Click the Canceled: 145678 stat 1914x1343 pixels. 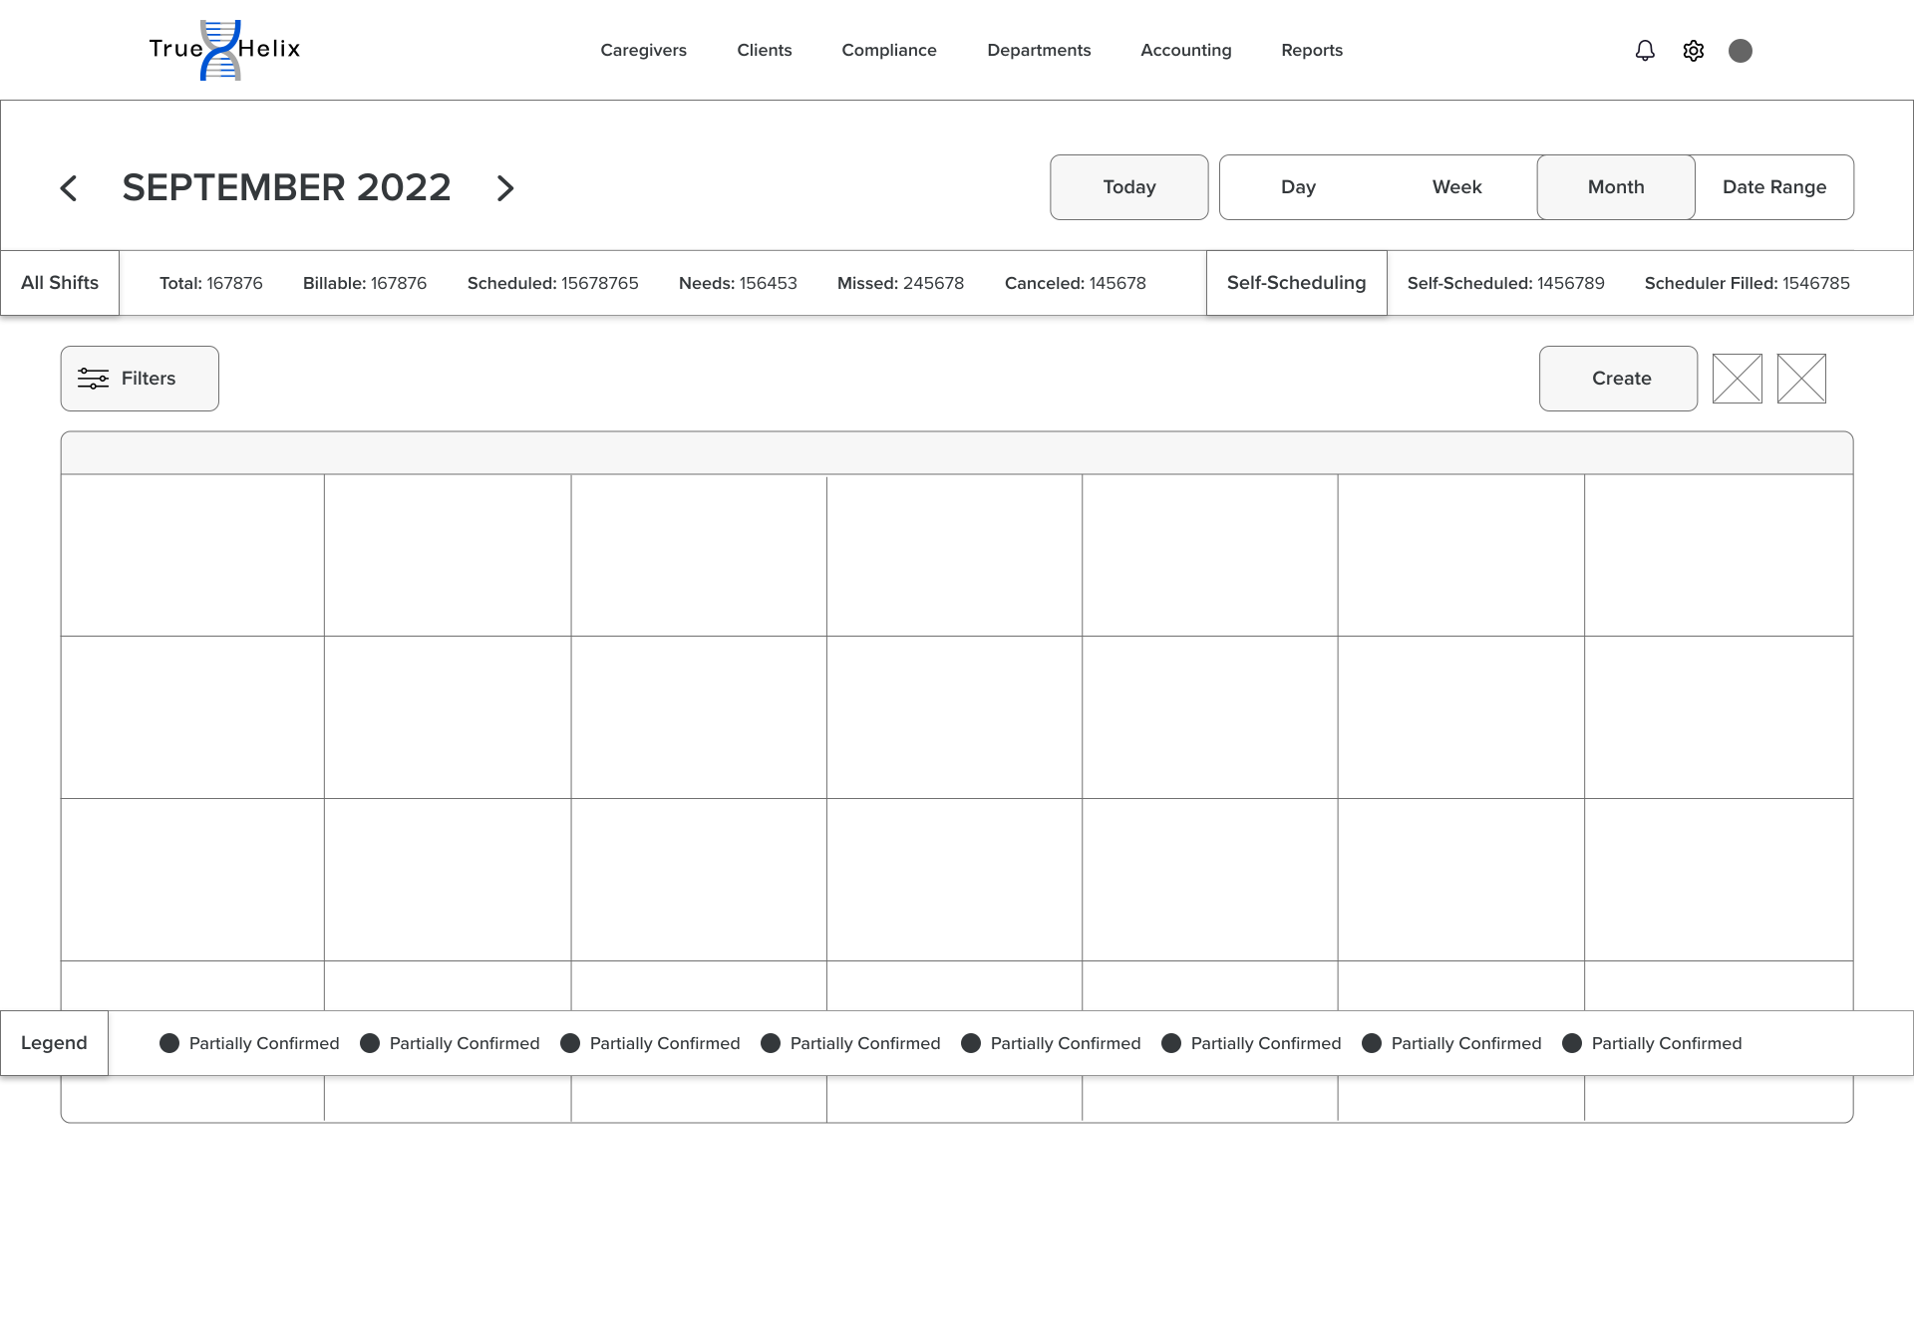click(1075, 283)
